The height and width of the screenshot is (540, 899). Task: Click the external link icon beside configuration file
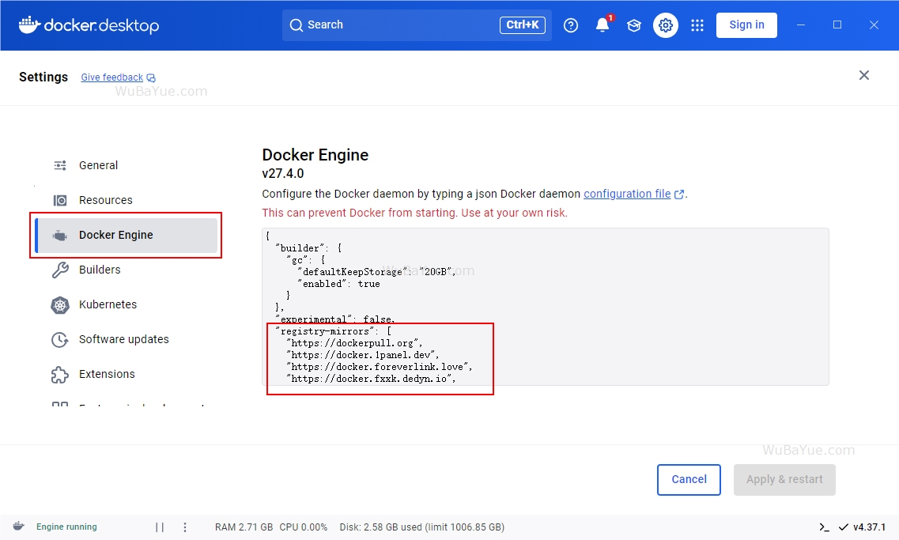(679, 194)
